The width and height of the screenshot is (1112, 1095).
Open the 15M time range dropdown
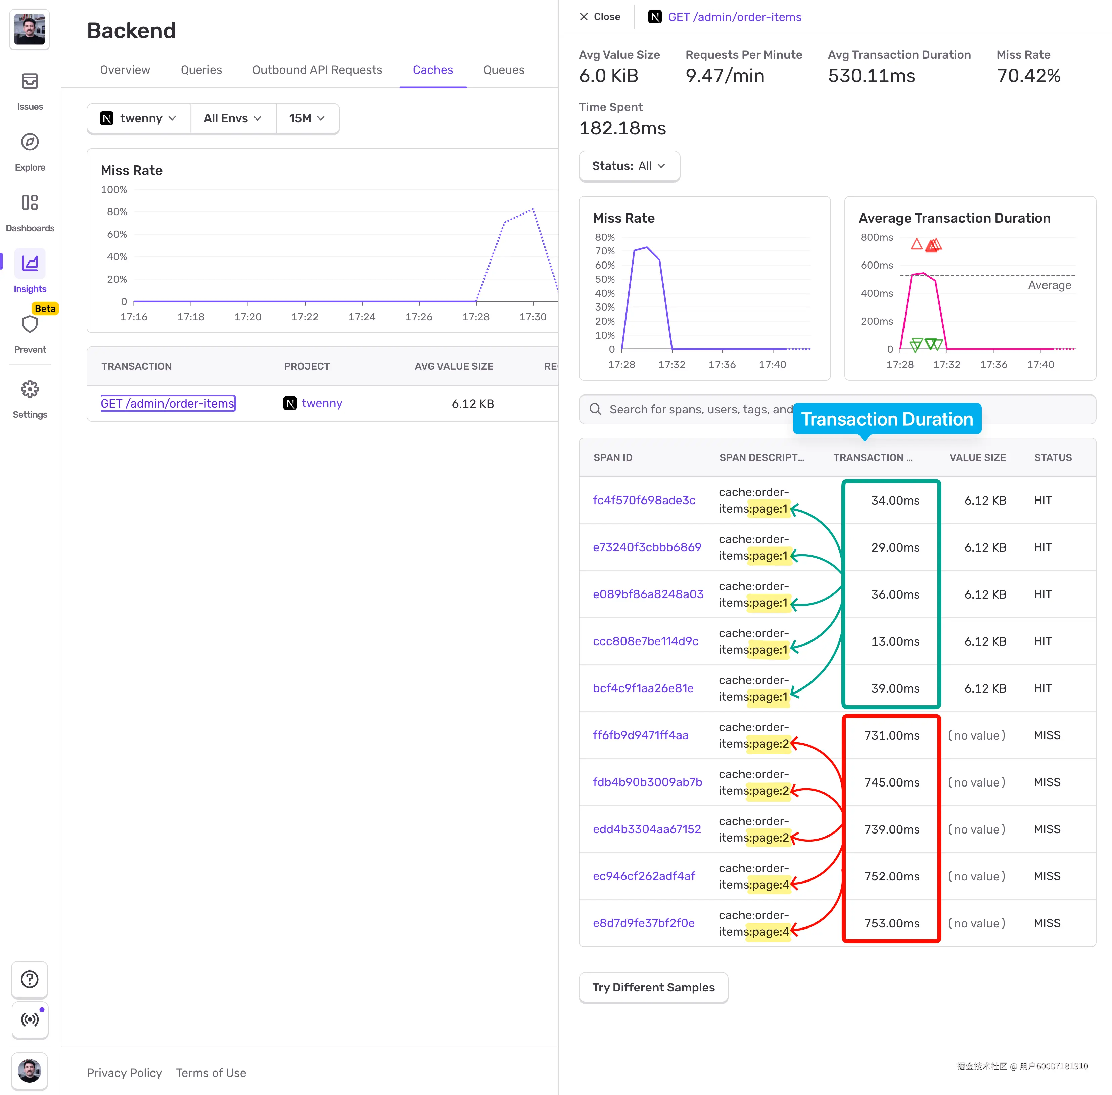307,118
